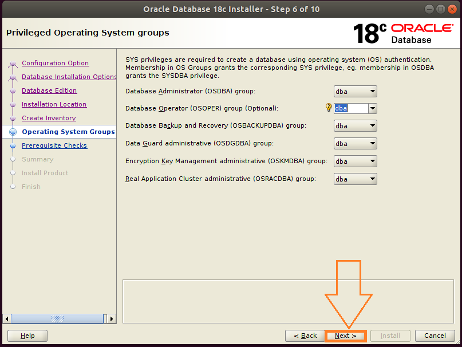
Task: Click the Operating System Groups step bullet icon
Action: 13,132
